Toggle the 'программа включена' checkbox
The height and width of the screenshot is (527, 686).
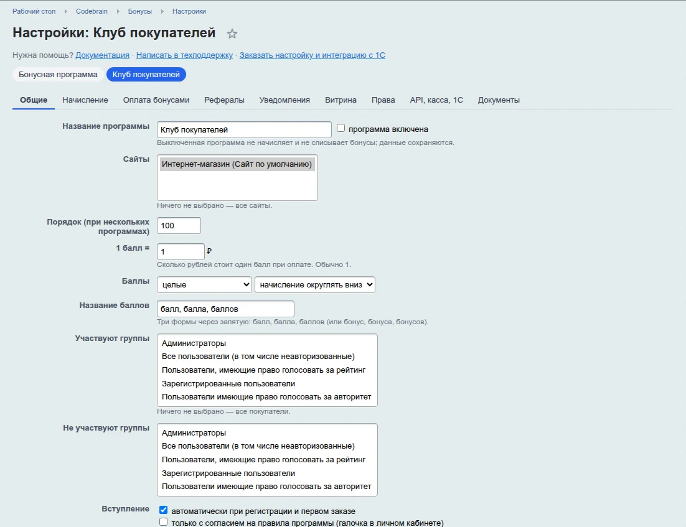[x=341, y=128]
